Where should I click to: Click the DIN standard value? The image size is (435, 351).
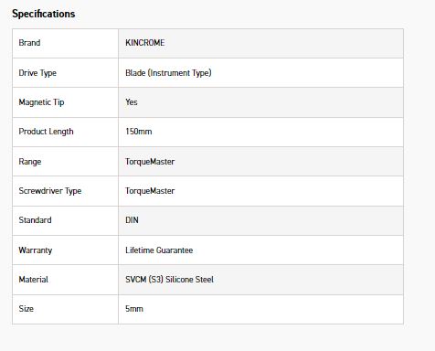click(132, 220)
